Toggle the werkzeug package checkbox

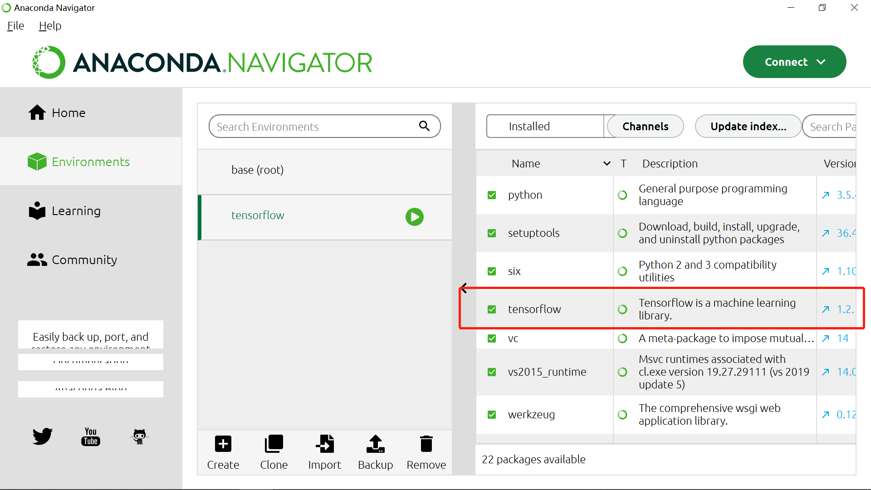[x=492, y=415]
